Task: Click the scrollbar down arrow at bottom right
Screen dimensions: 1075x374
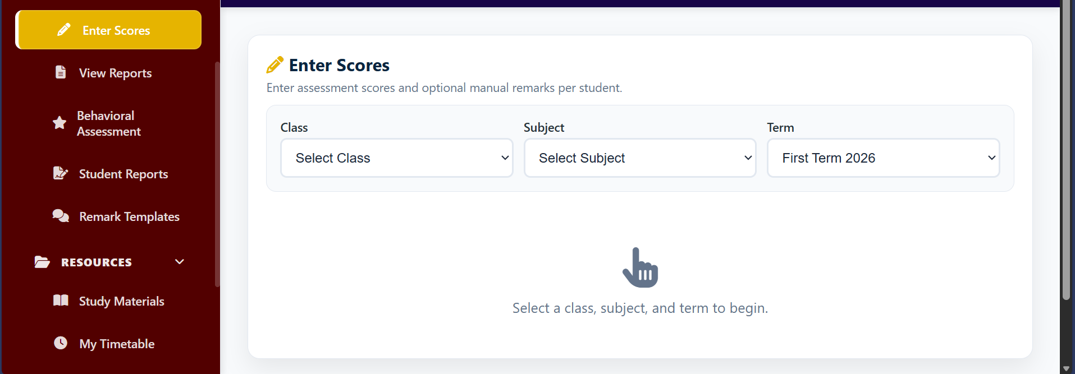Action: tap(1067, 368)
